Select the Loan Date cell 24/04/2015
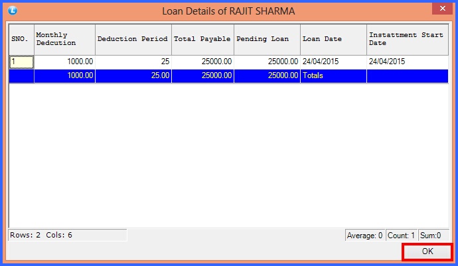 point(334,62)
